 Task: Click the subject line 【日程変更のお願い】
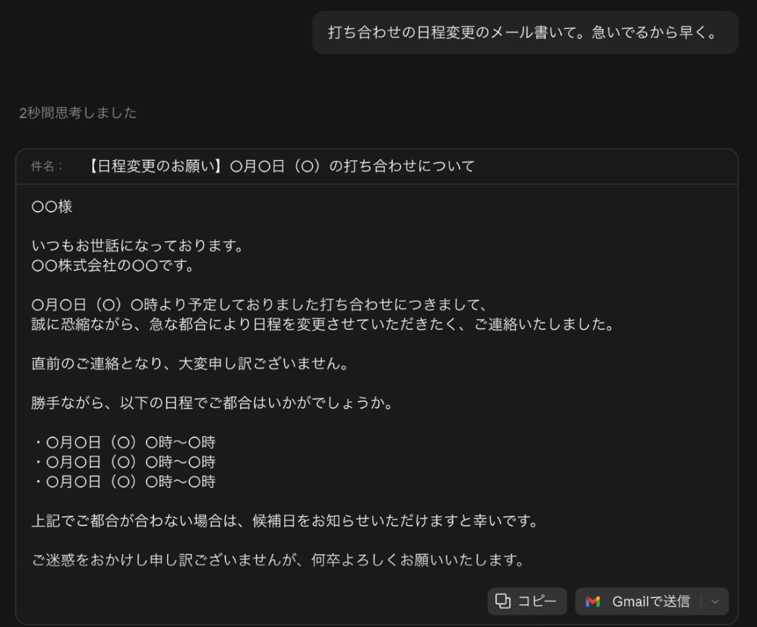(x=280, y=166)
